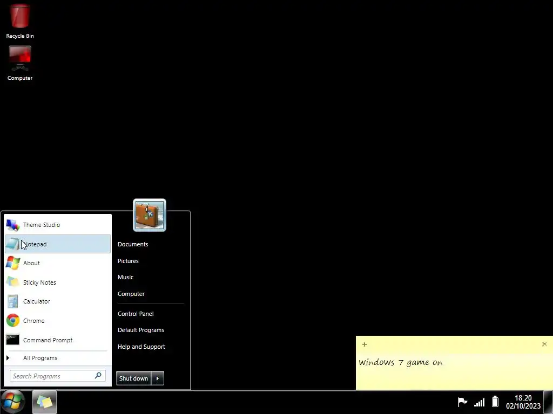Viewport: 553px width, 414px height.
Task: Add a new sticky note with plus
Action: (365, 344)
